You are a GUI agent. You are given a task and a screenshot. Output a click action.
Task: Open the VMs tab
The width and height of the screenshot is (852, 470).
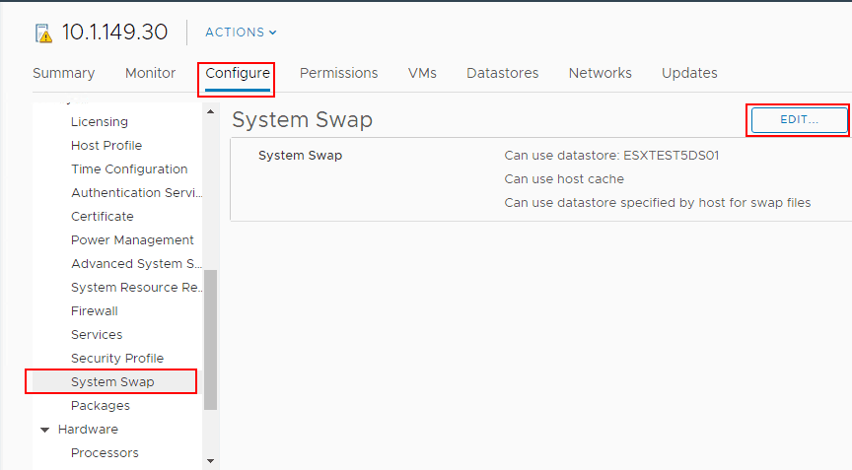click(422, 73)
